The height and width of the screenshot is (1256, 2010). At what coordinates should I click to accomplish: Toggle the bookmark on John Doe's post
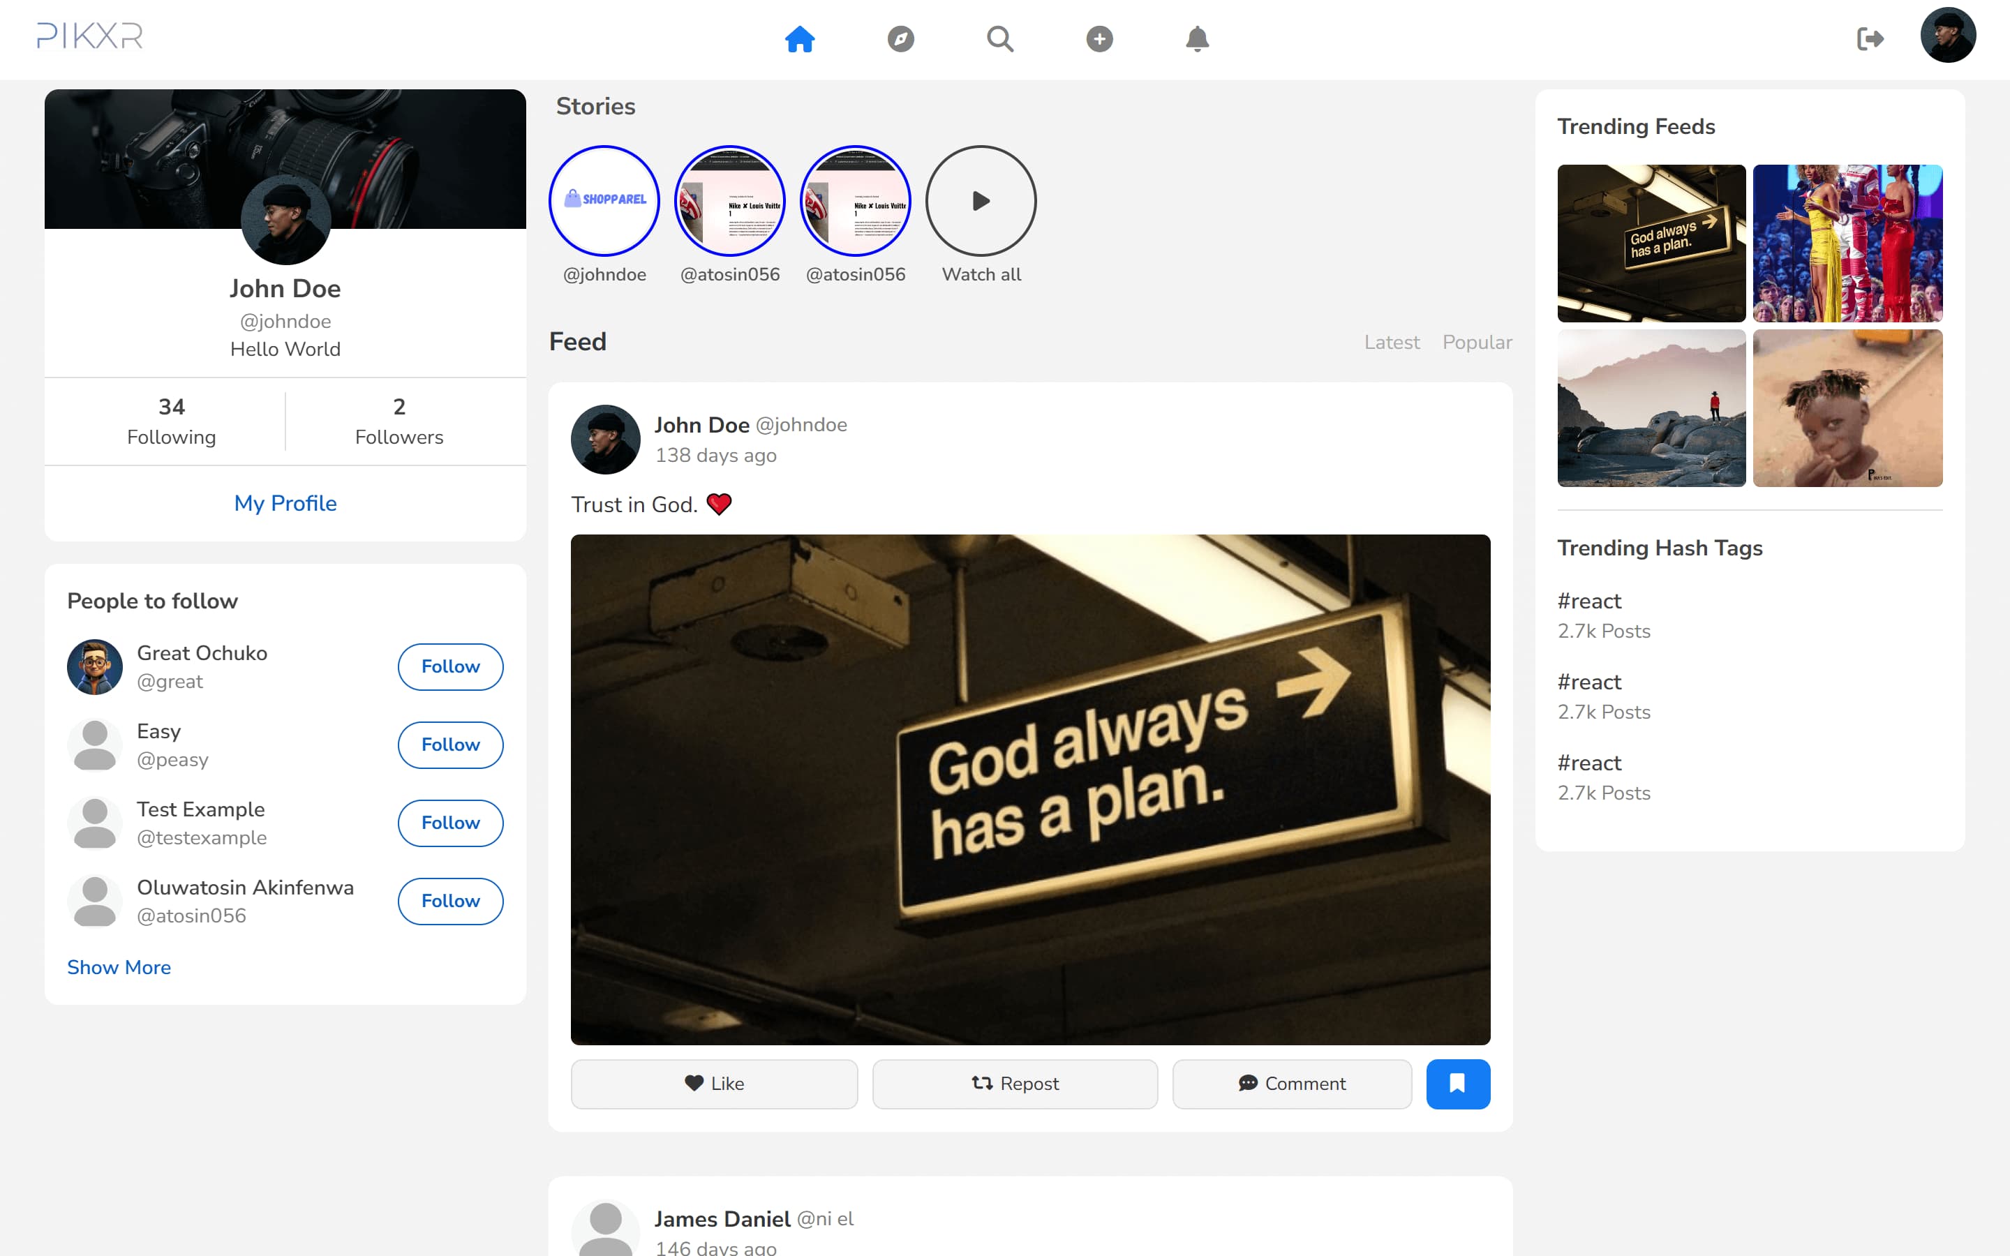tap(1458, 1083)
